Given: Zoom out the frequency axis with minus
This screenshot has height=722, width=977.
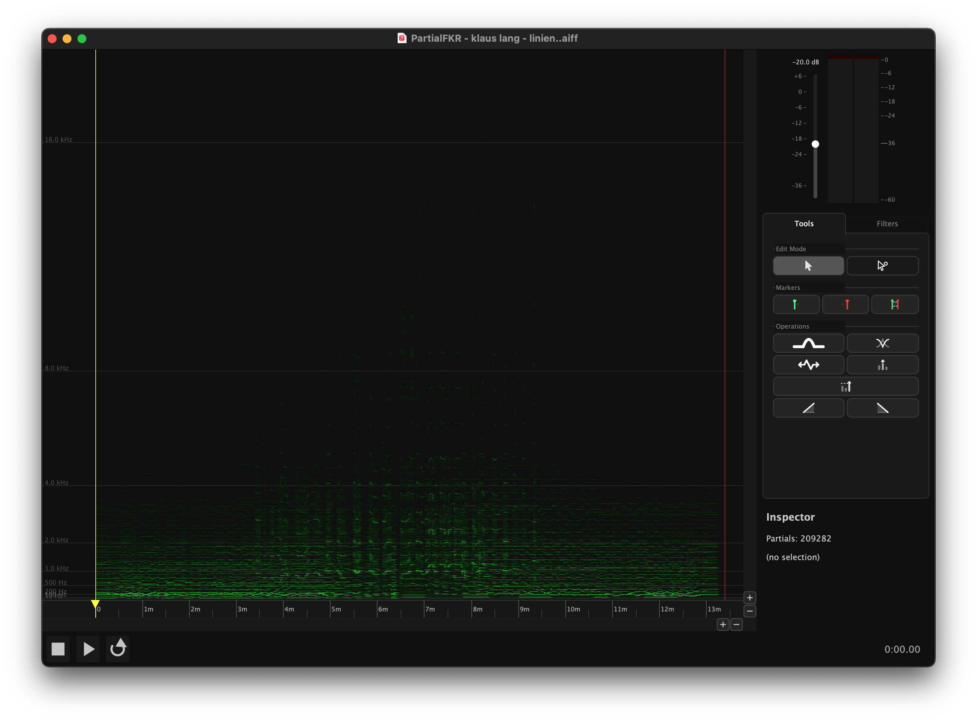Looking at the screenshot, I should (x=749, y=611).
